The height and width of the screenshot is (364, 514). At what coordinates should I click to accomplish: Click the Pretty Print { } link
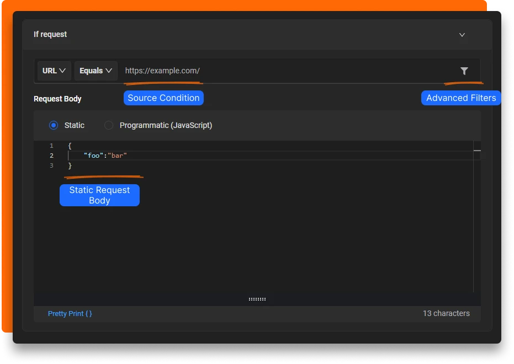pos(70,314)
